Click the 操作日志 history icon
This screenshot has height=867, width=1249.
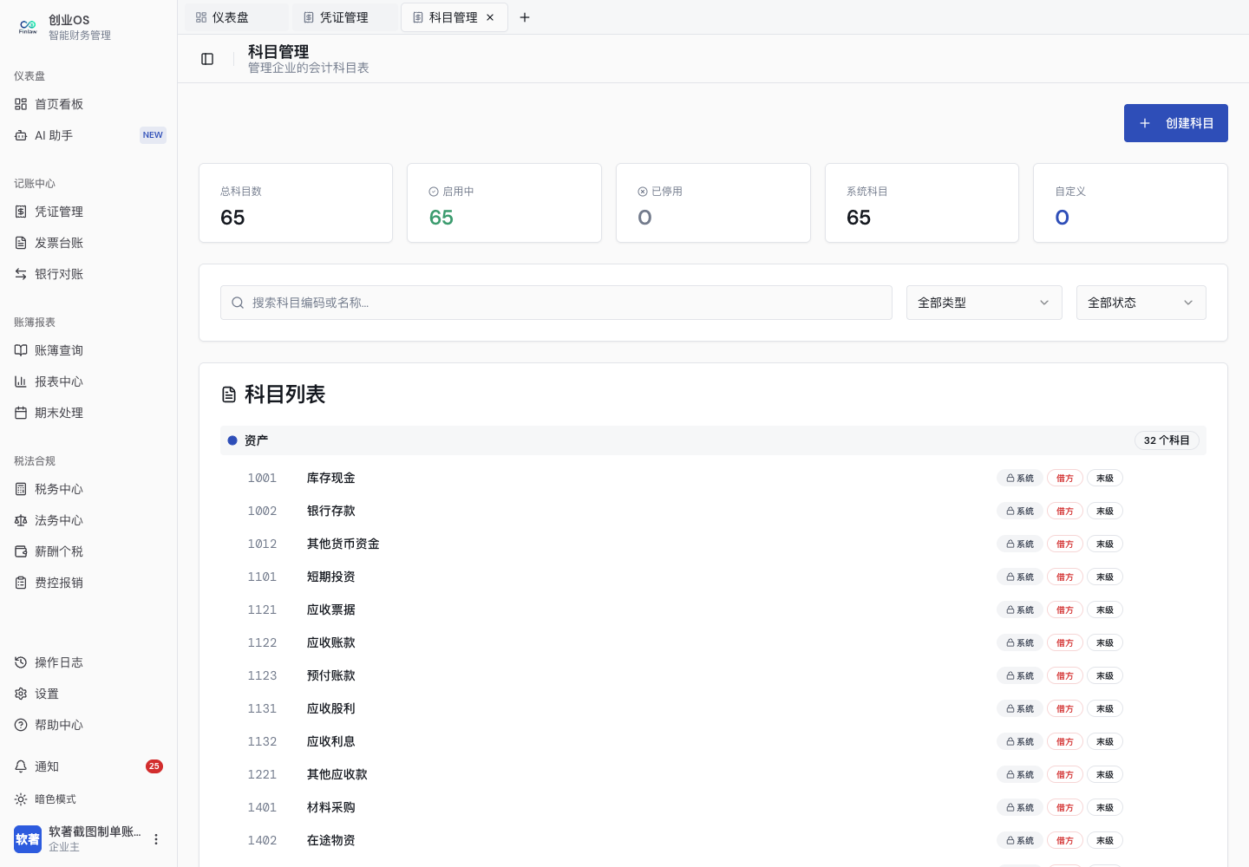pyautogui.click(x=21, y=662)
